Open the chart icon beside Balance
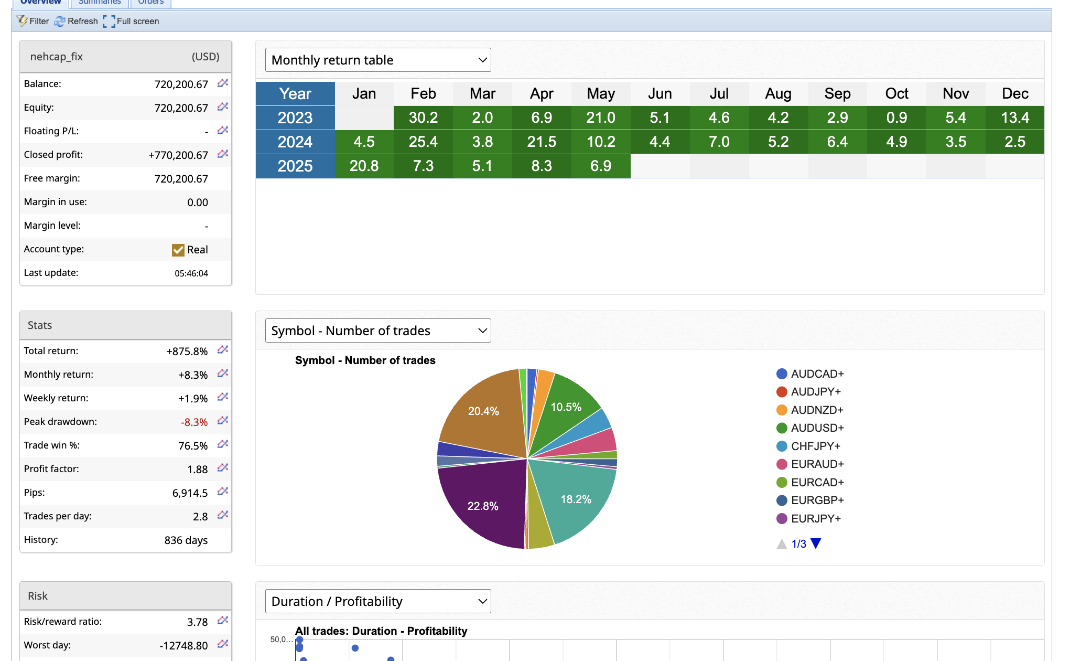Viewport: 1081px width, 661px height. point(223,83)
